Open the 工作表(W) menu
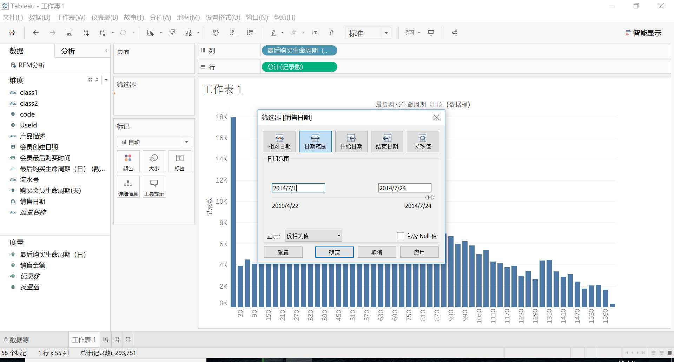This screenshot has height=362, width=674. pos(71,17)
